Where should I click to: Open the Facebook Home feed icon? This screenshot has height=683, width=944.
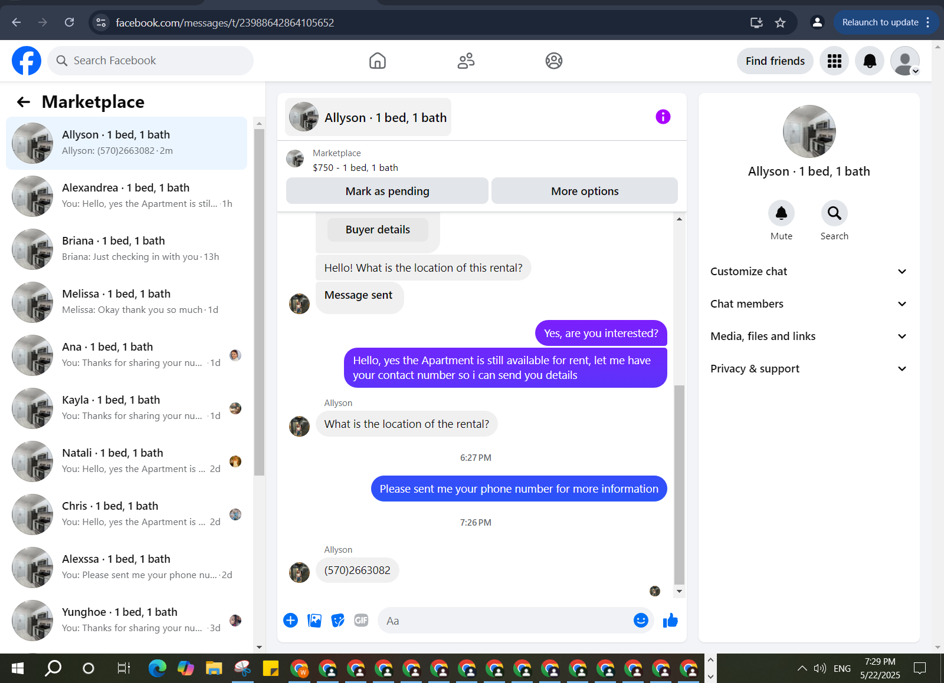click(x=378, y=61)
